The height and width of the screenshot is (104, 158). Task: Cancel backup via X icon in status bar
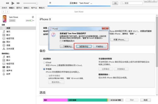pos(50,3)
